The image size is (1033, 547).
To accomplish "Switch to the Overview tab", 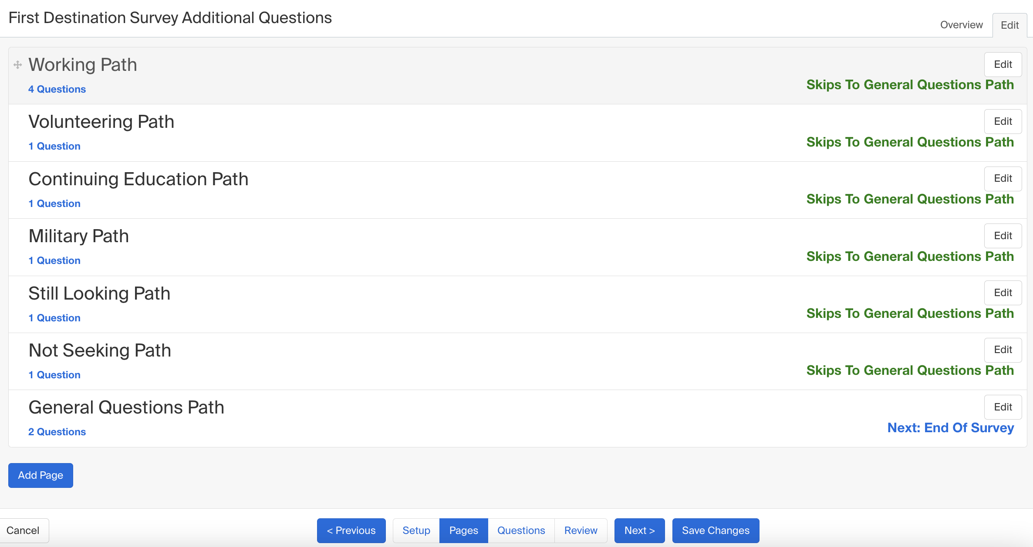I will coord(961,25).
